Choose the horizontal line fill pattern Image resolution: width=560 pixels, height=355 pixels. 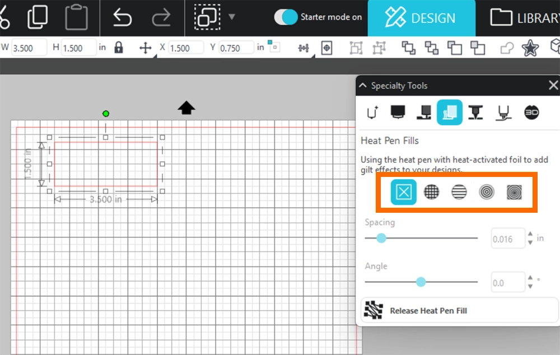[459, 193]
